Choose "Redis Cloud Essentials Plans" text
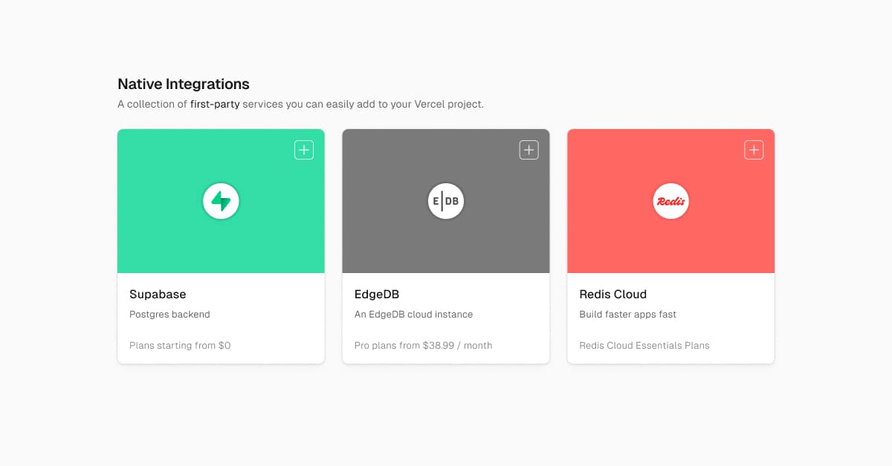The height and width of the screenshot is (466, 892). 644,346
